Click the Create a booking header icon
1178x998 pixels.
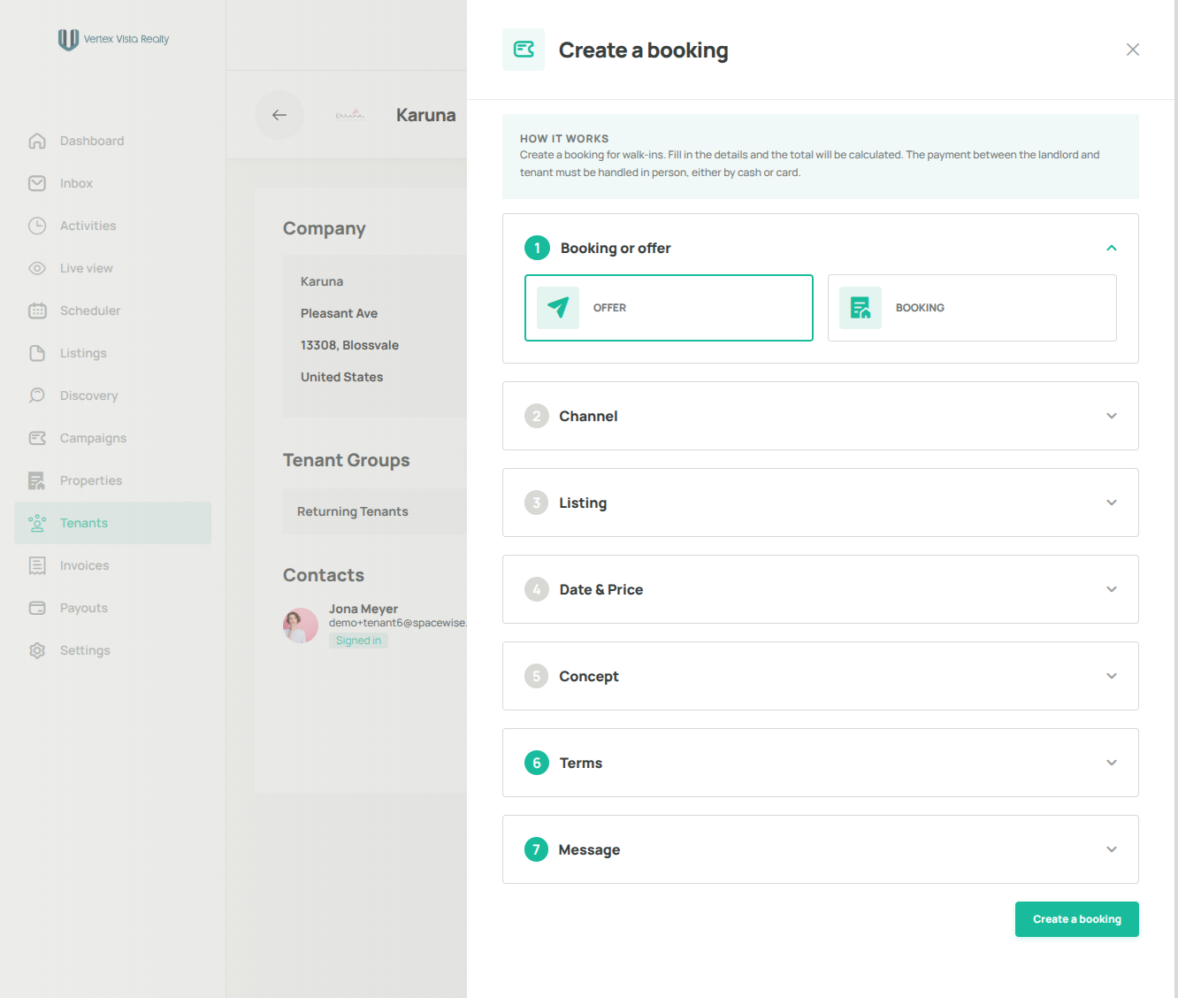[524, 50]
